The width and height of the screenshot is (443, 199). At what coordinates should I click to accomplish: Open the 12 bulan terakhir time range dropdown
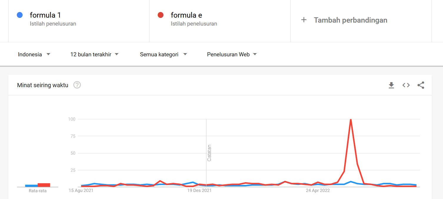pos(94,54)
